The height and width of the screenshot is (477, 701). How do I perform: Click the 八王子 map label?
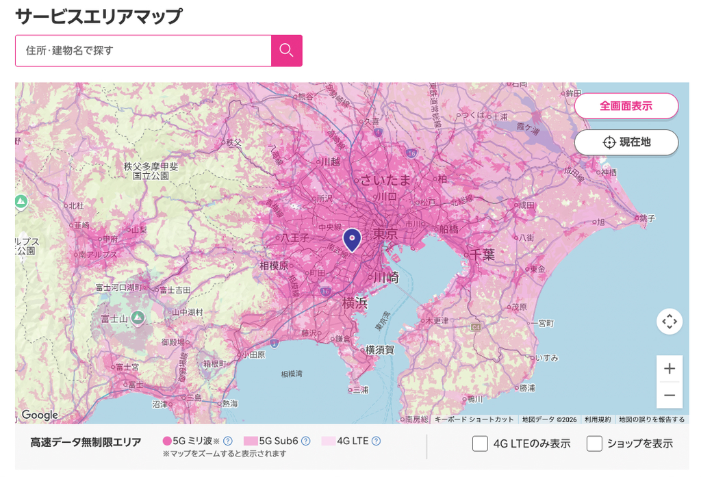pos(295,238)
